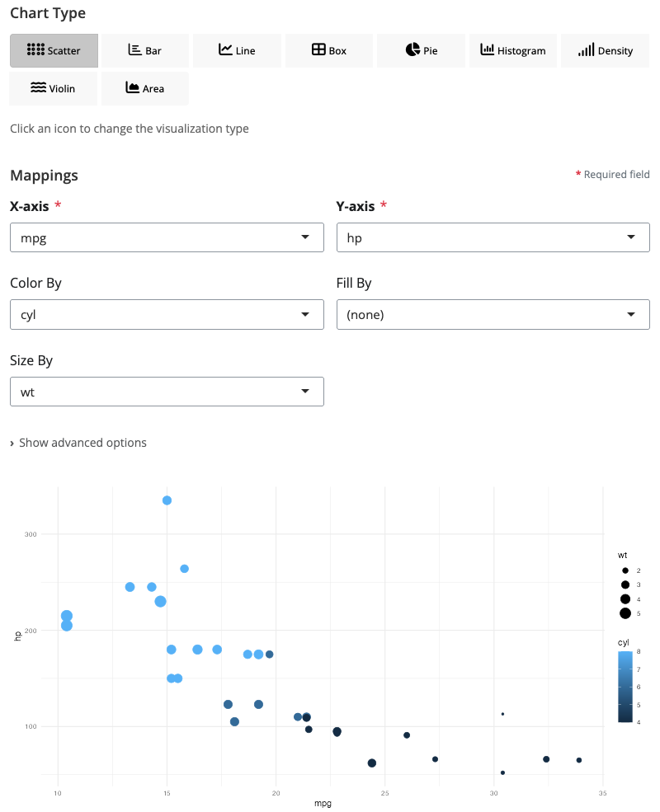
Task: Select the Violin plot icon
Action: click(x=38, y=88)
